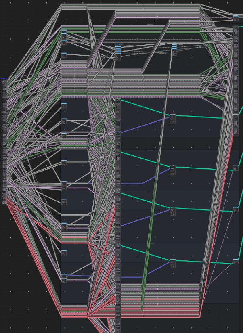Select the small node at the top right corner

(x=236, y=18)
